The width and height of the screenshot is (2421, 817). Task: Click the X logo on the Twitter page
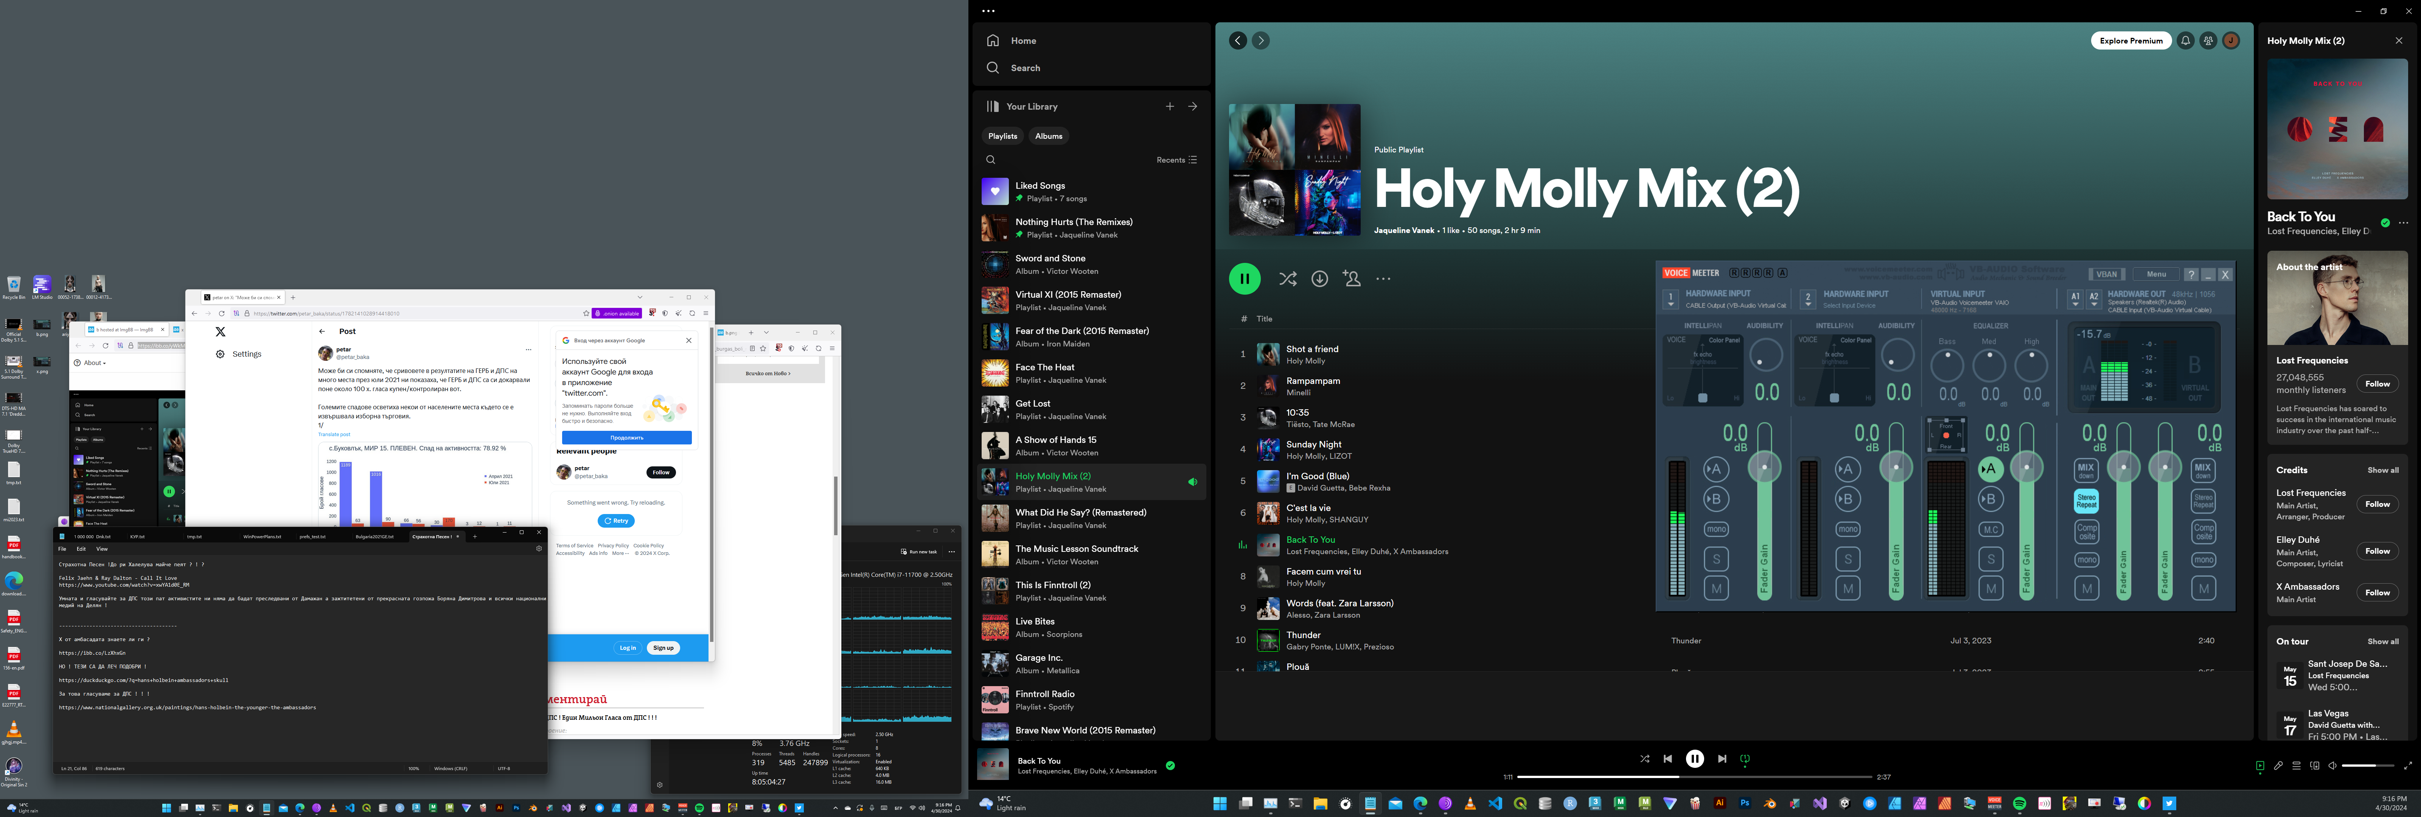pos(220,332)
